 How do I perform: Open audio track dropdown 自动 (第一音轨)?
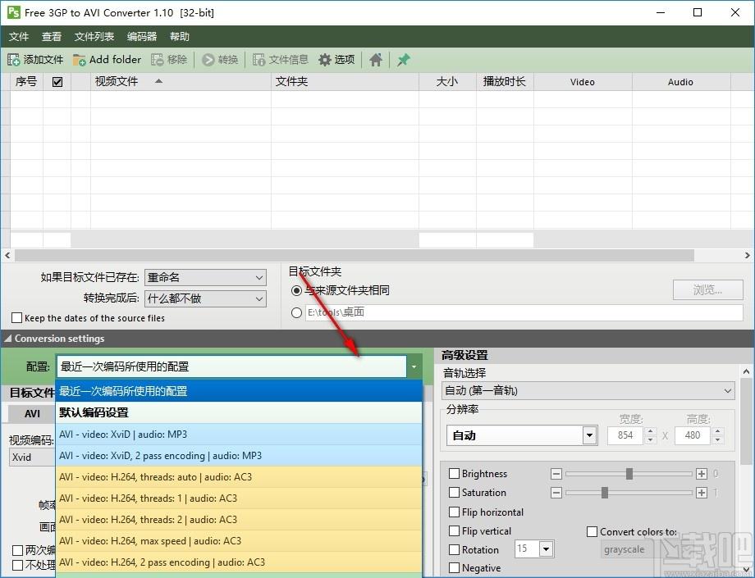588,390
